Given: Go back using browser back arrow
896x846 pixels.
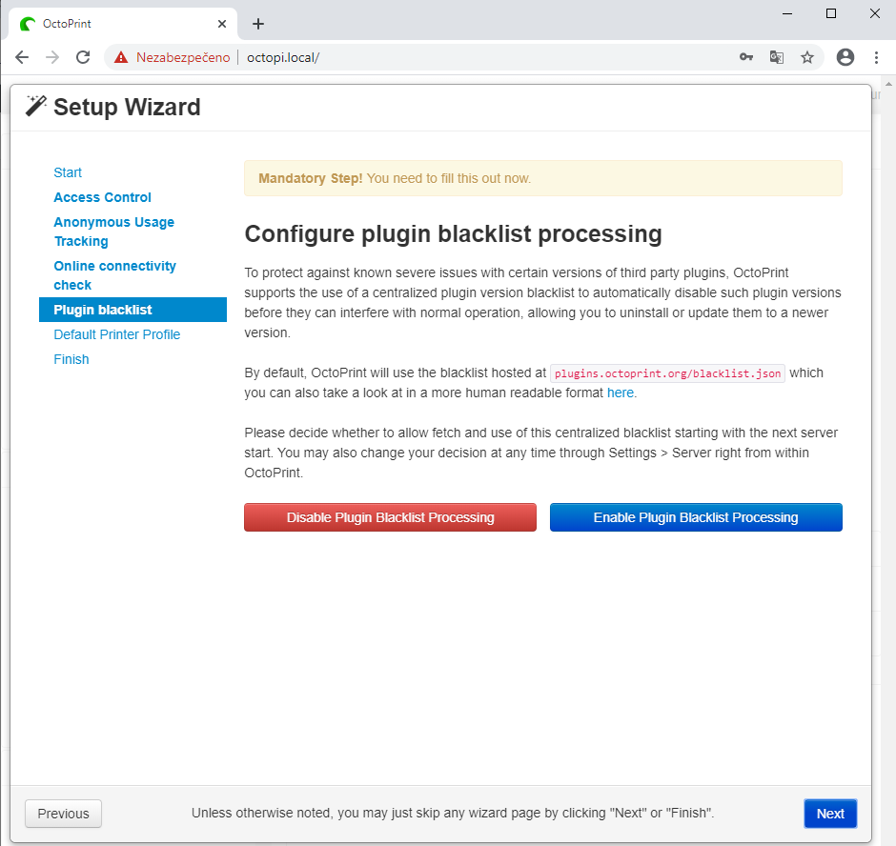Looking at the screenshot, I should (x=22, y=57).
